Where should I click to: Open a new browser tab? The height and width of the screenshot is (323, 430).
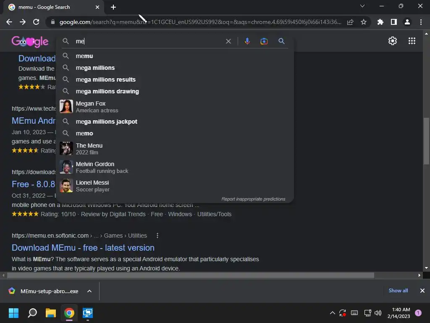(x=113, y=7)
